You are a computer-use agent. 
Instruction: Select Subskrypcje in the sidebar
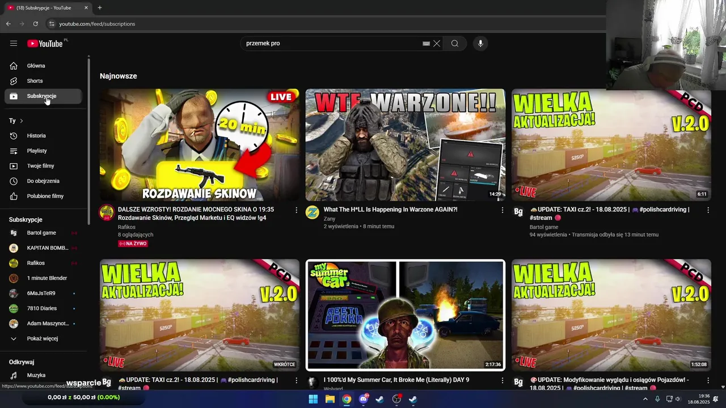(x=43, y=96)
